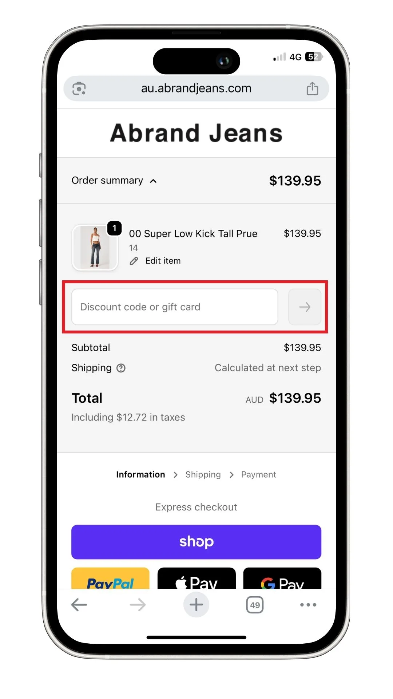The image size is (393, 699).
Task: Open the jeans product thumbnail
Action: [x=95, y=248]
